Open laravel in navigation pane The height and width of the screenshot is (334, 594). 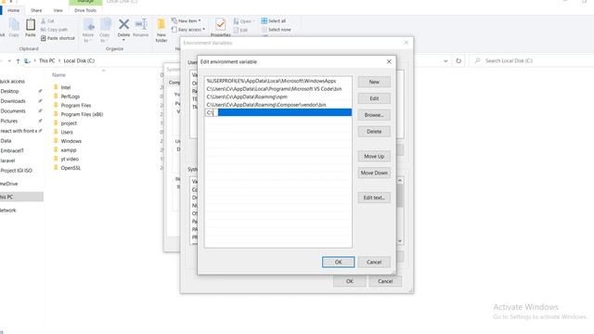(7, 161)
